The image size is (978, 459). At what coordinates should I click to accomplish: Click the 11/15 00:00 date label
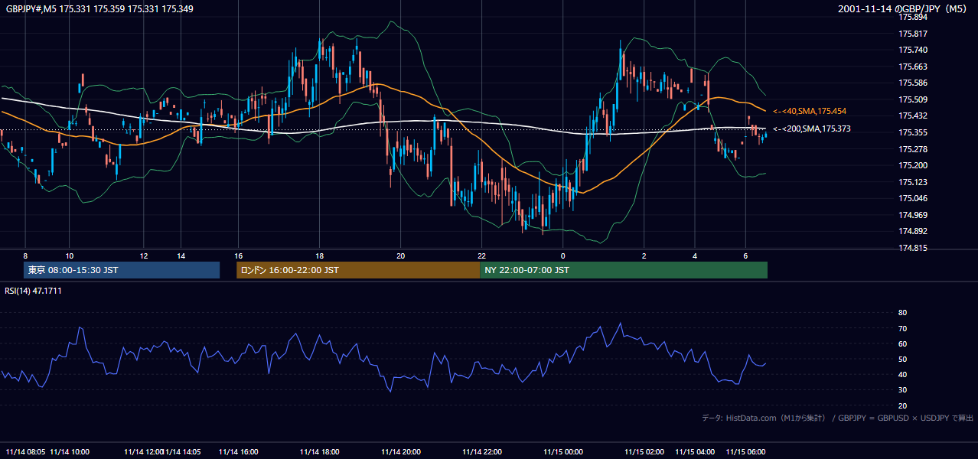[563, 451]
